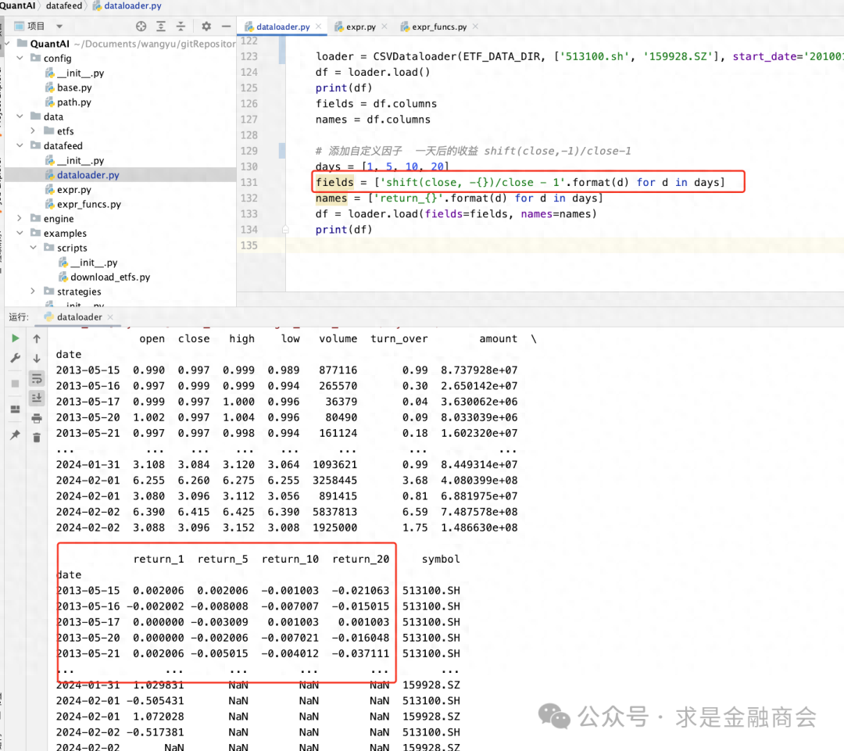Rerun dataloader with the green play icon
The width and height of the screenshot is (844, 751).
[15, 338]
